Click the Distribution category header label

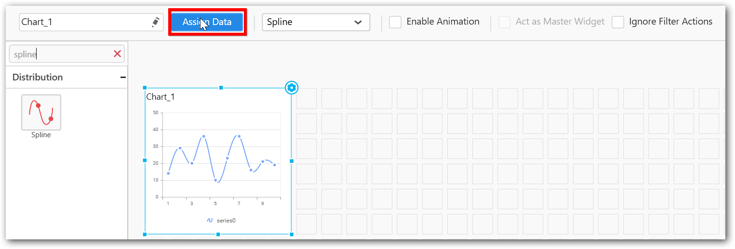(38, 77)
